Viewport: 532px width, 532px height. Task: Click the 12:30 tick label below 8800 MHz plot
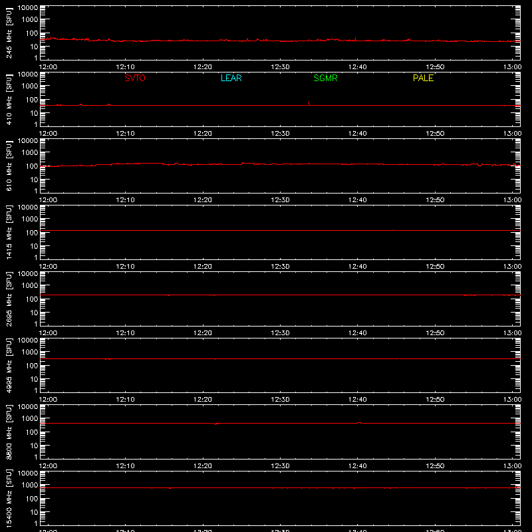280,466
